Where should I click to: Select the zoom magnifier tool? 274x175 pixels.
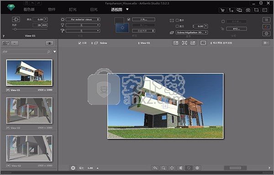(163, 168)
